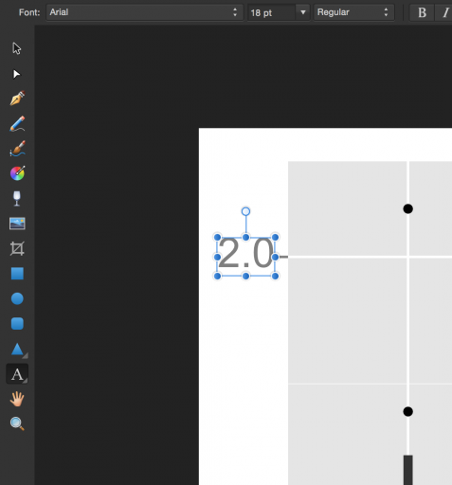This screenshot has width=452, height=485.
Task: Open the Regular font style dropdown
Action: point(353,12)
